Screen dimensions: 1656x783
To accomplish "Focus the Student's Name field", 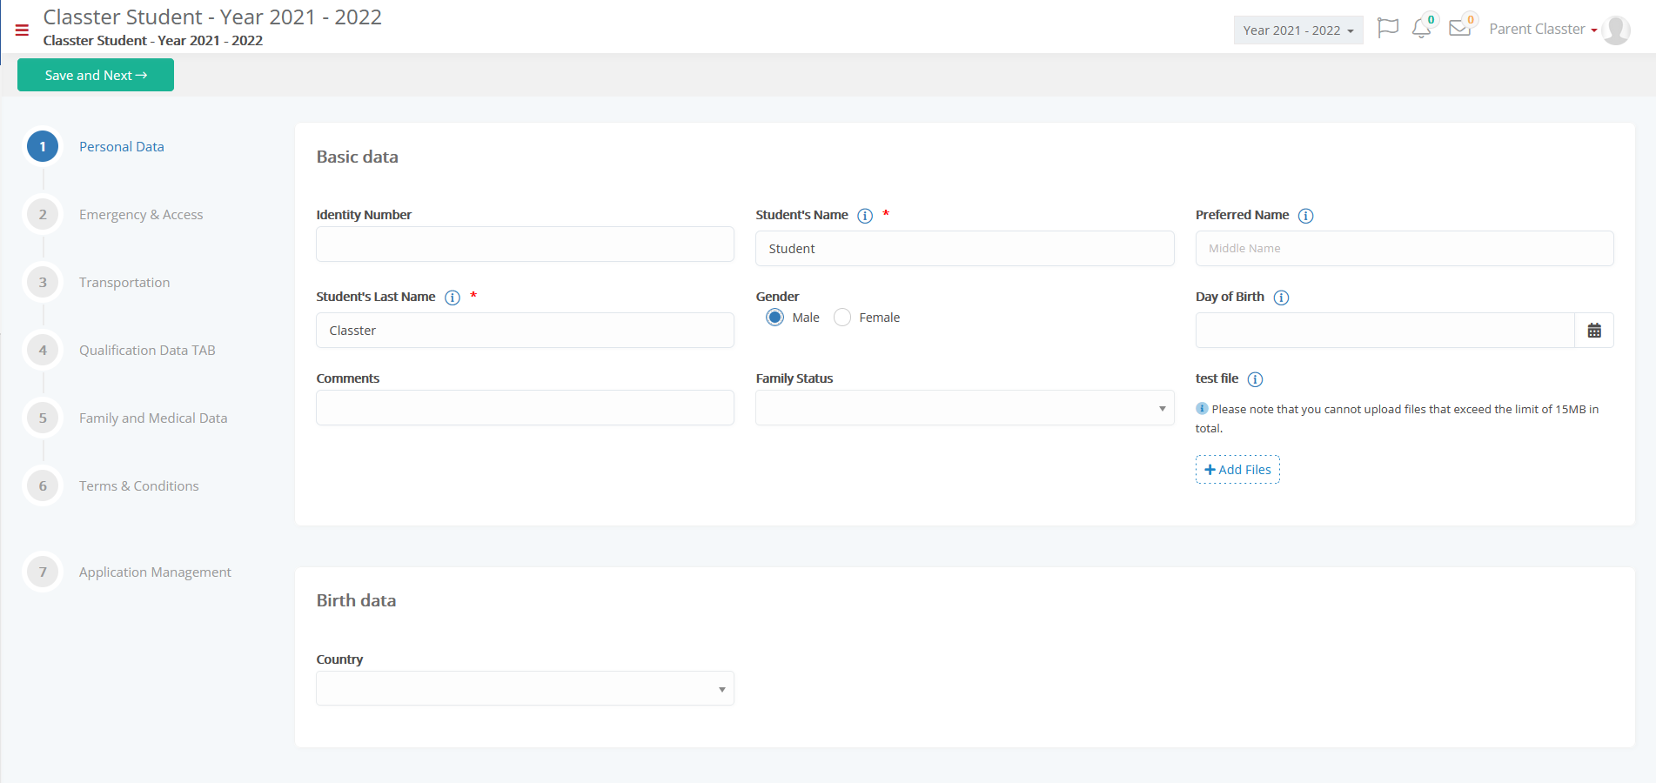I will click(964, 249).
